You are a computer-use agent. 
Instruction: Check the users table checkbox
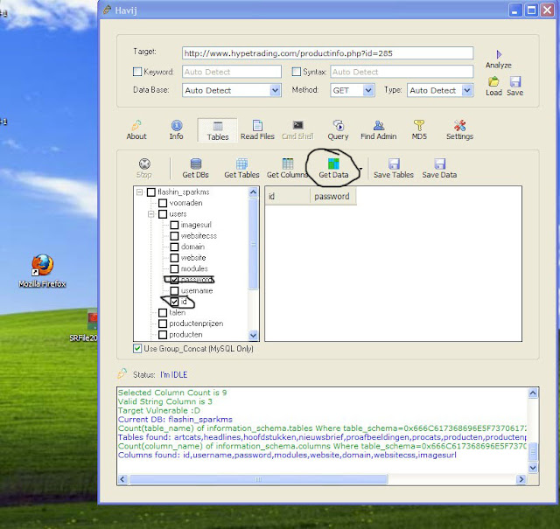(163, 214)
